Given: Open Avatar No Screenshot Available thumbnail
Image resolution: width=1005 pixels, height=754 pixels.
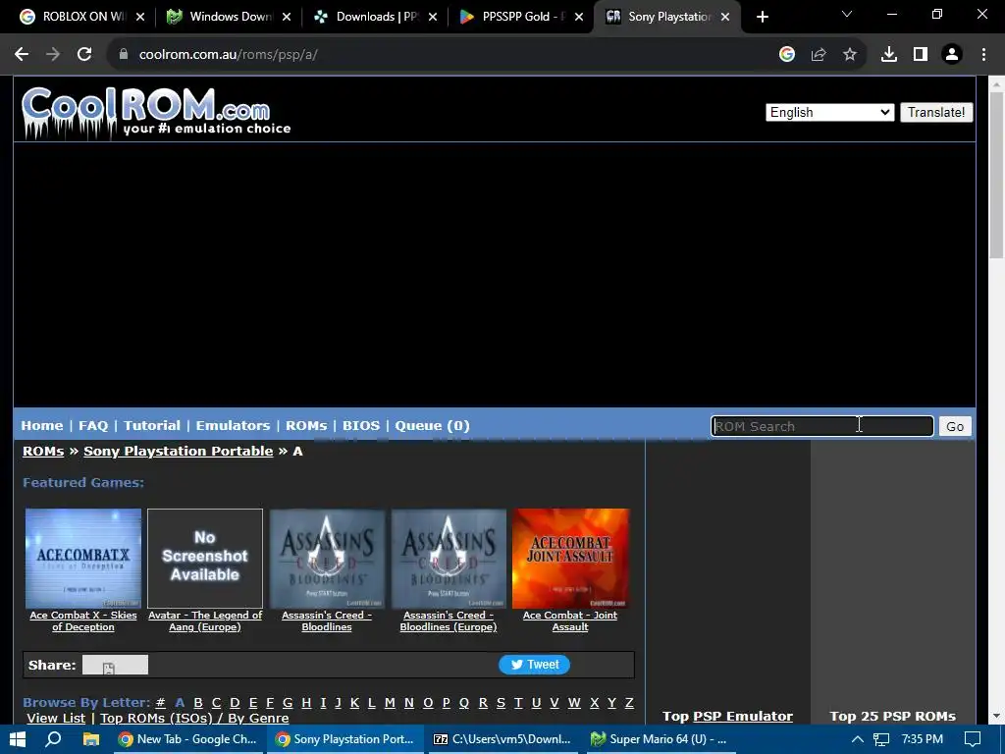Looking at the screenshot, I should (205, 559).
